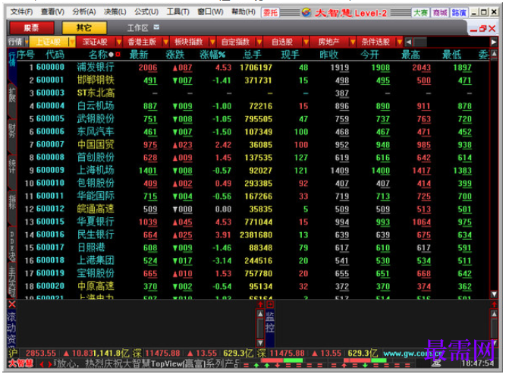Click stock list scrollbar down arrow

coord(494,294)
